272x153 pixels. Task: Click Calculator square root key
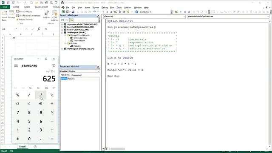click(29, 95)
